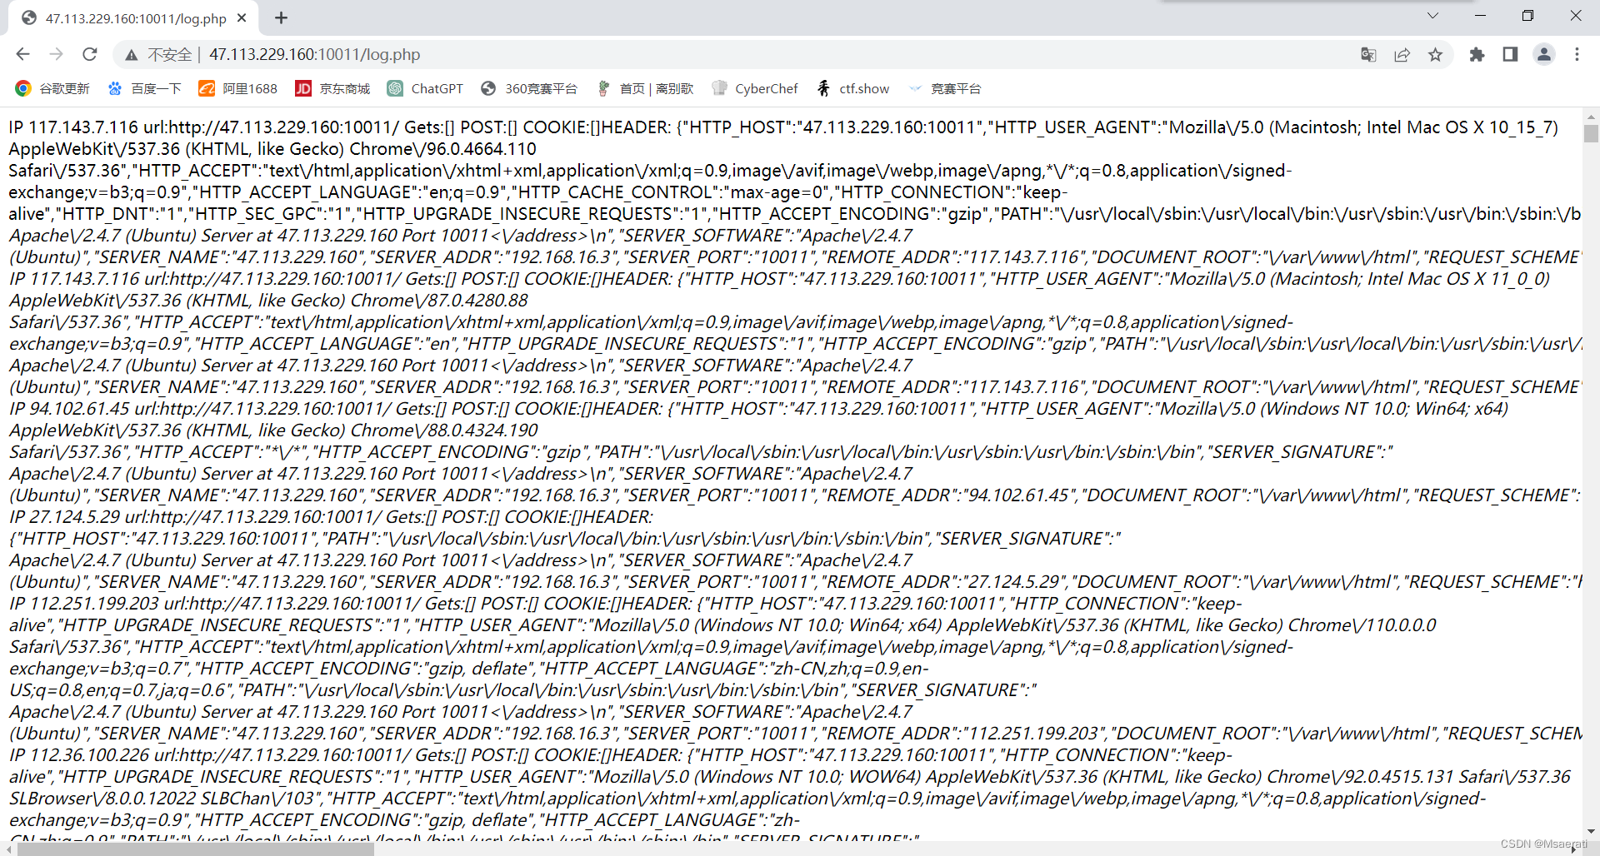Toggle the side panel icon
This screenshot has width=1600, height=856.
point(1510,54)
